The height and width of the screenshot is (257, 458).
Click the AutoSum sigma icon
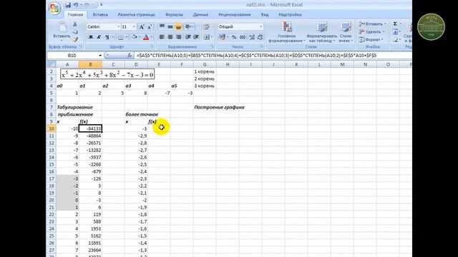click(395, 24)
